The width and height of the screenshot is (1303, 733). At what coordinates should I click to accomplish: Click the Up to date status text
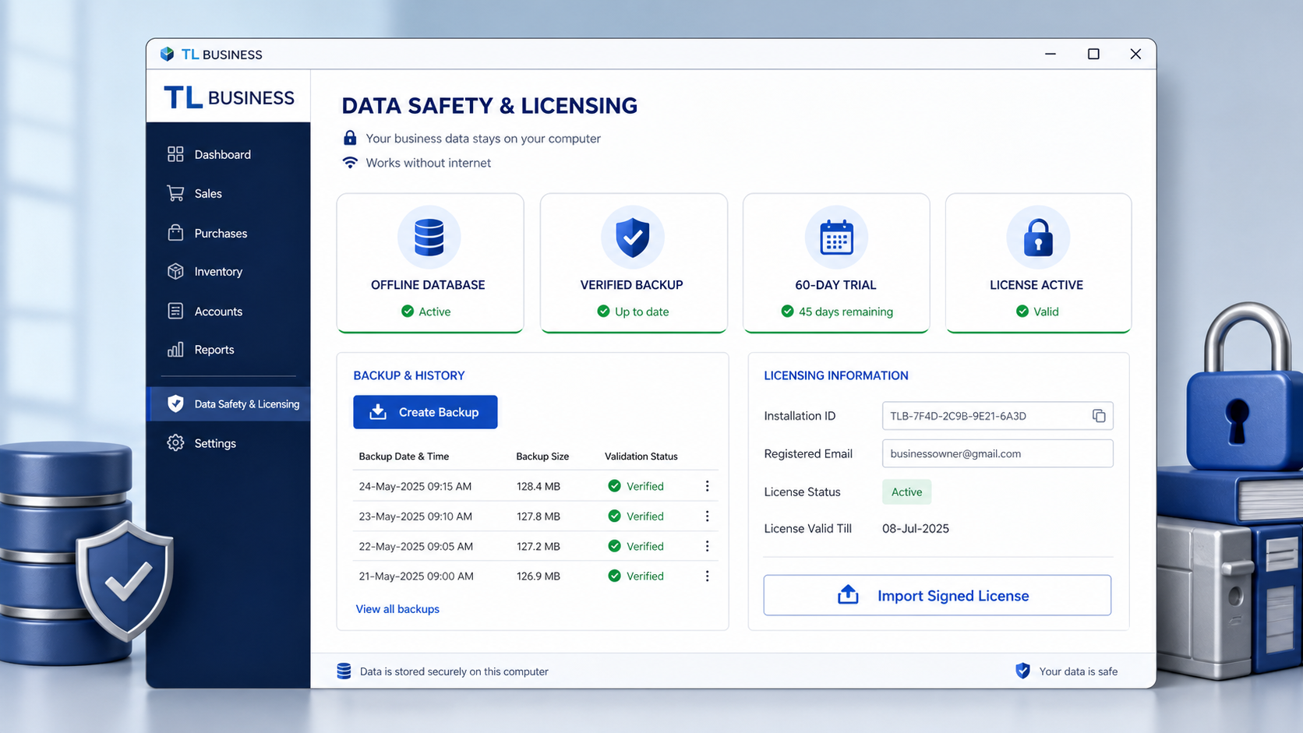[641, 312]
